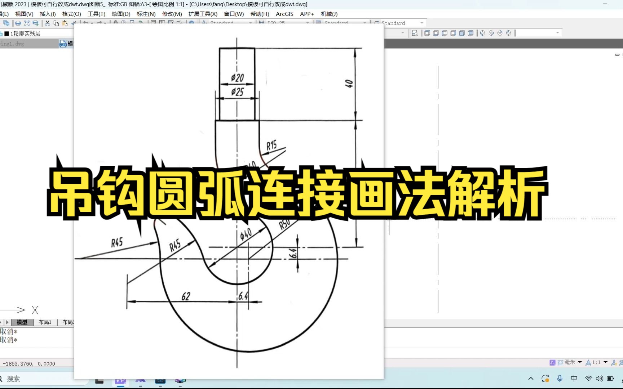Open the 修改(M) menu
This screenshot has width=623, height=389.
pyautogui.click(x=172, y=14)
